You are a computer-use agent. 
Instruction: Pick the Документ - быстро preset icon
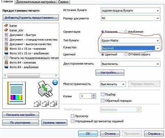pyautogui.click(x=6, y=35)
